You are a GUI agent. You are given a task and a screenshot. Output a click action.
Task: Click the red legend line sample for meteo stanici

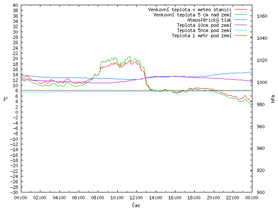[241, 10]
